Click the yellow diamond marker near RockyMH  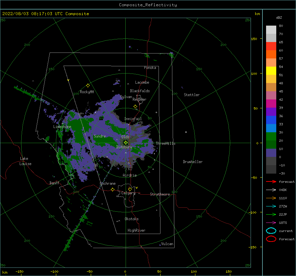(88, 86)
